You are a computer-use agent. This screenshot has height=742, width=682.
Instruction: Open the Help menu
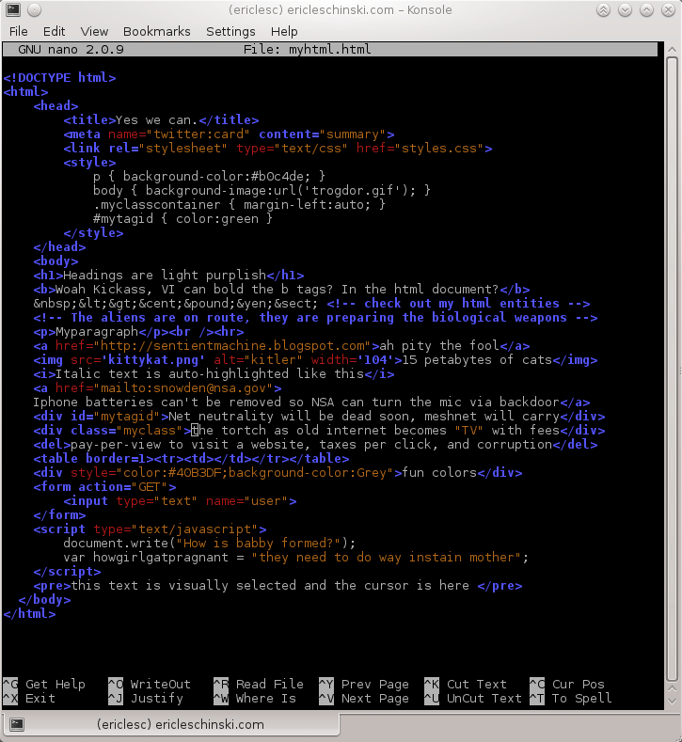tap(284, 31)
